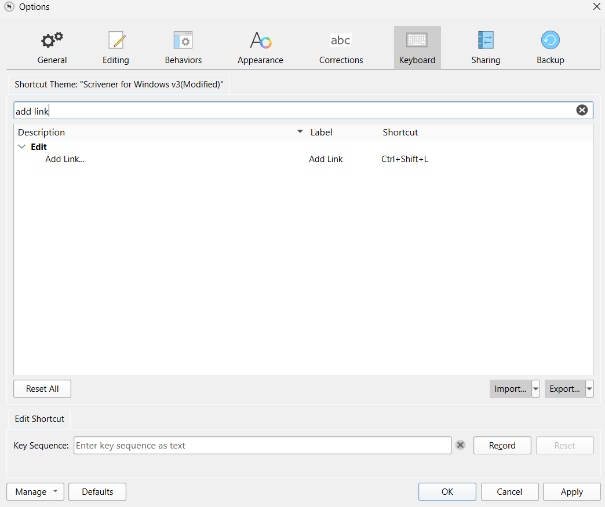Open the Appearance options section
This screenshot has width=605, height=507.
(x=260, y=48)
